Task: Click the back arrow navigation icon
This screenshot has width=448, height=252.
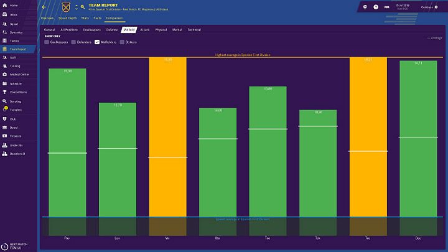Action: click(x=44, y=7)
